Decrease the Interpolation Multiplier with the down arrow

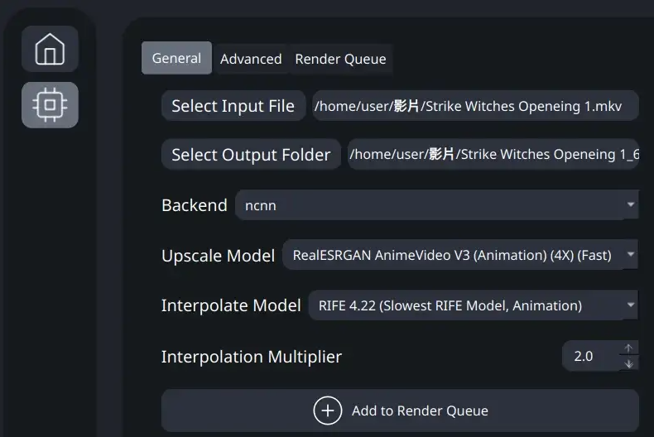(628, 363)
